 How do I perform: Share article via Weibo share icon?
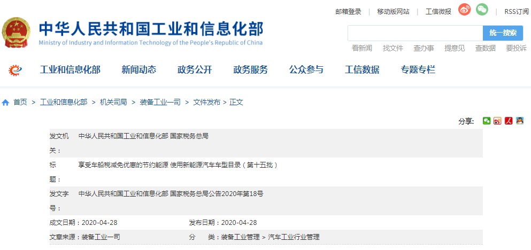coord(497,121)
